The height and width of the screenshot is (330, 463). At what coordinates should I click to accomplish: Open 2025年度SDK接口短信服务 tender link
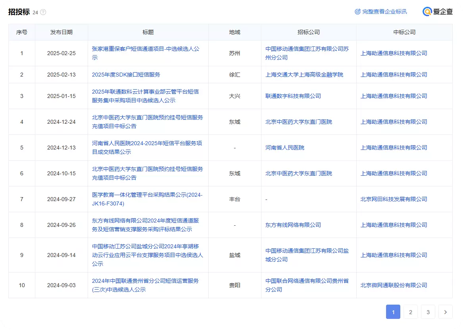tap(126, 75)
